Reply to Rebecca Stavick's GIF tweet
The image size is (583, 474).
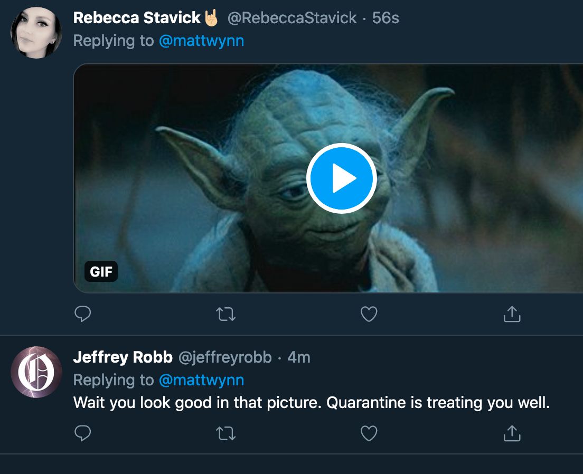click(82, 314)
